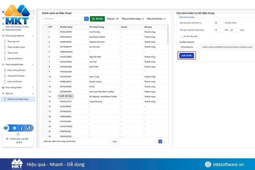Click the customer support headset icon

(x=6, y=128)
